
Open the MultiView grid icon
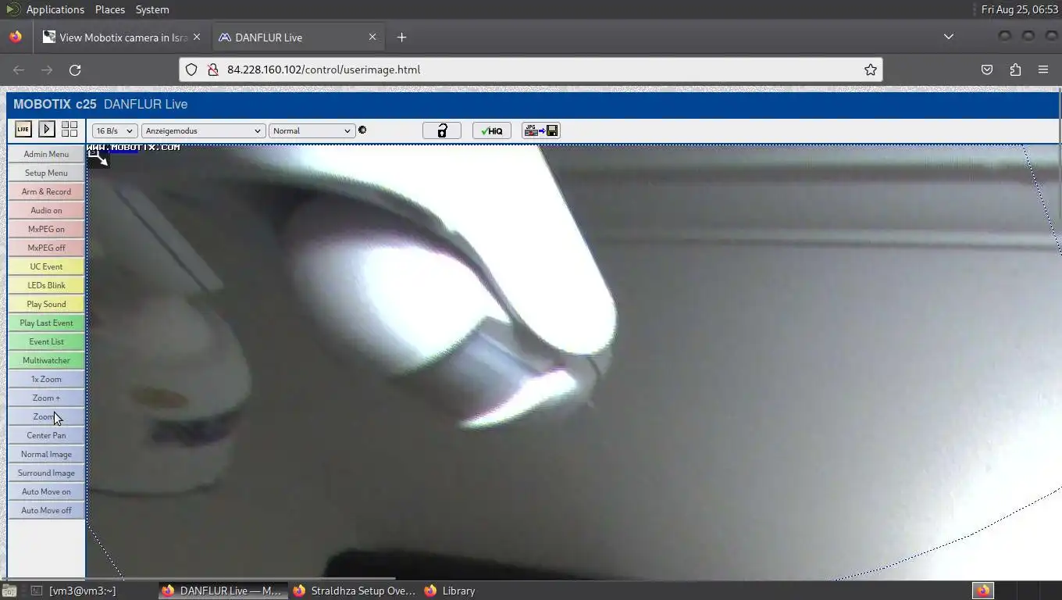pos(69,130)
